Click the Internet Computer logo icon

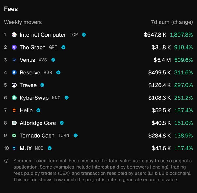click(x=14, y=35)
